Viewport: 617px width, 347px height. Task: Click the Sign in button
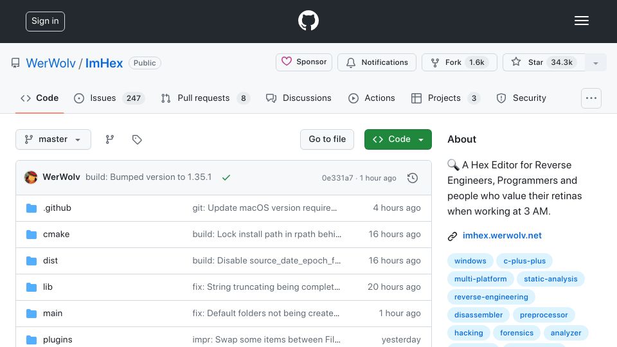[x=45, y=21]
